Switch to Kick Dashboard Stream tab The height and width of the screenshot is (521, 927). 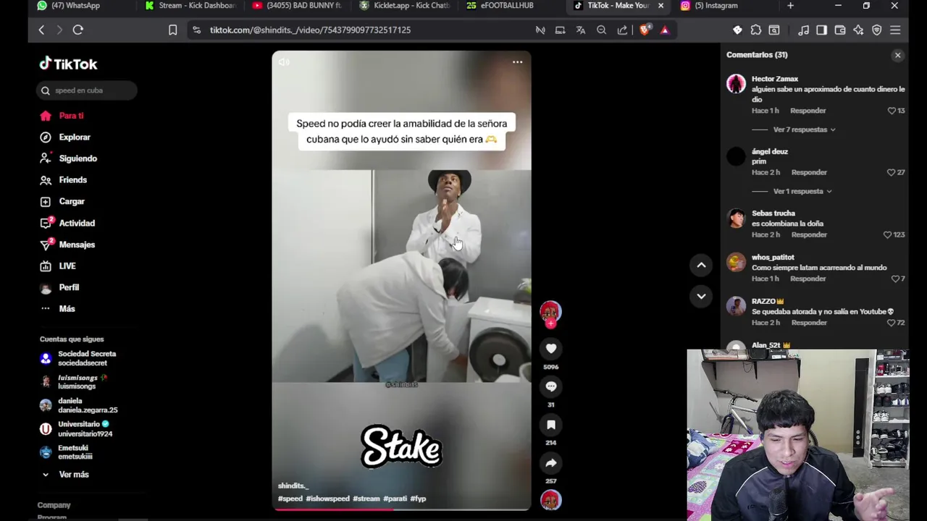click(192, 6)
